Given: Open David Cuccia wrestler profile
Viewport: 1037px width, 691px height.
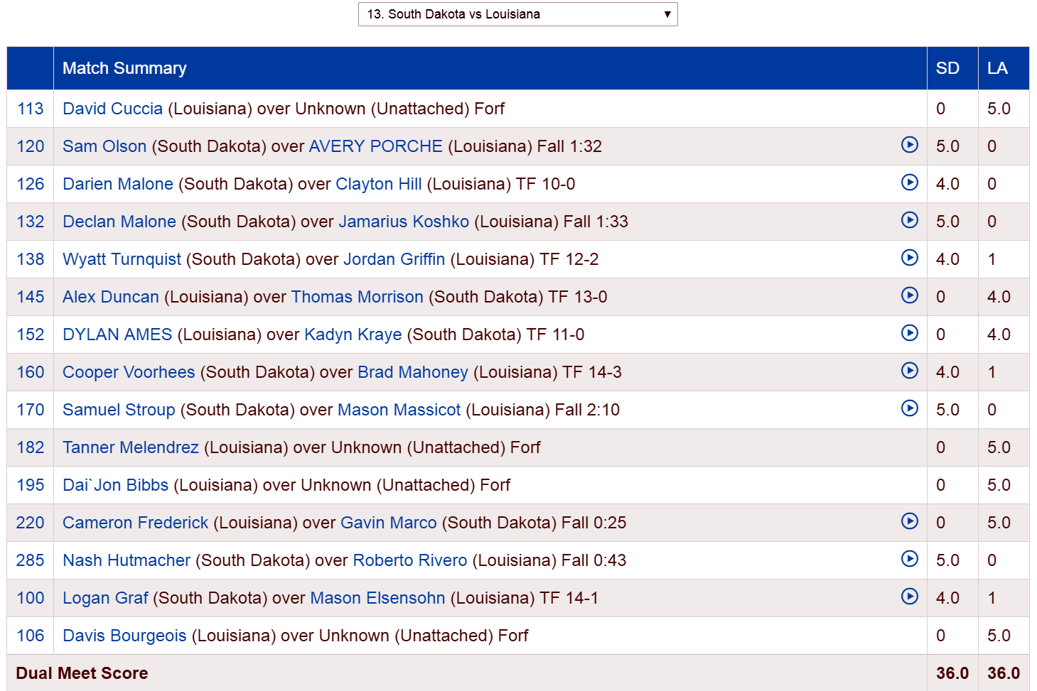Looking at the screenshot, I should click(x=112, y=109).
